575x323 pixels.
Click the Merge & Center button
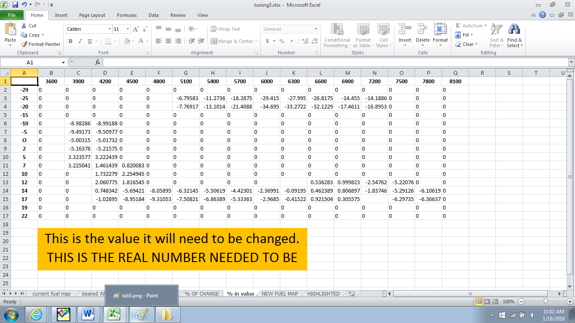232,41
